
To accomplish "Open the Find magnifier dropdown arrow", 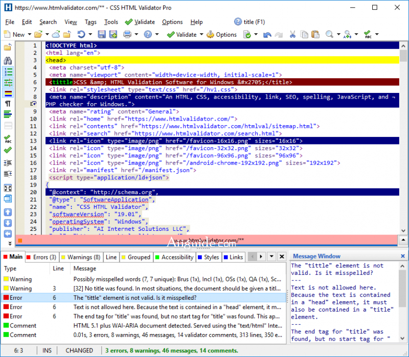I will (x=338, y=34).
